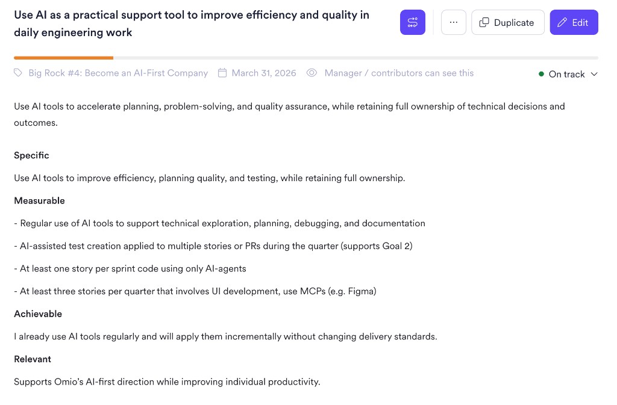Screen dimensions: 617x405
Task: Select the goal title text
Action: [192, 22]
